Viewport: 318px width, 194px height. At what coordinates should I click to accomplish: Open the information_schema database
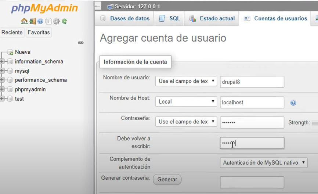[x=39, y=61]
